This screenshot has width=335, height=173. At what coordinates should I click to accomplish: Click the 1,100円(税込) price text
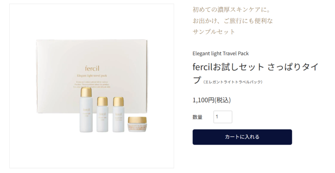click(x=211, y=100)
